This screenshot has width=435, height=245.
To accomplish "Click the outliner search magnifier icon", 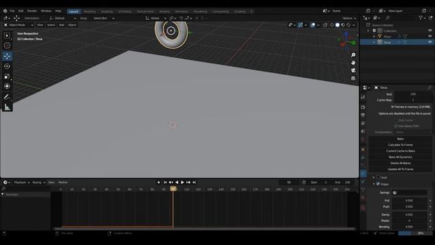I will tap(387, 18).
